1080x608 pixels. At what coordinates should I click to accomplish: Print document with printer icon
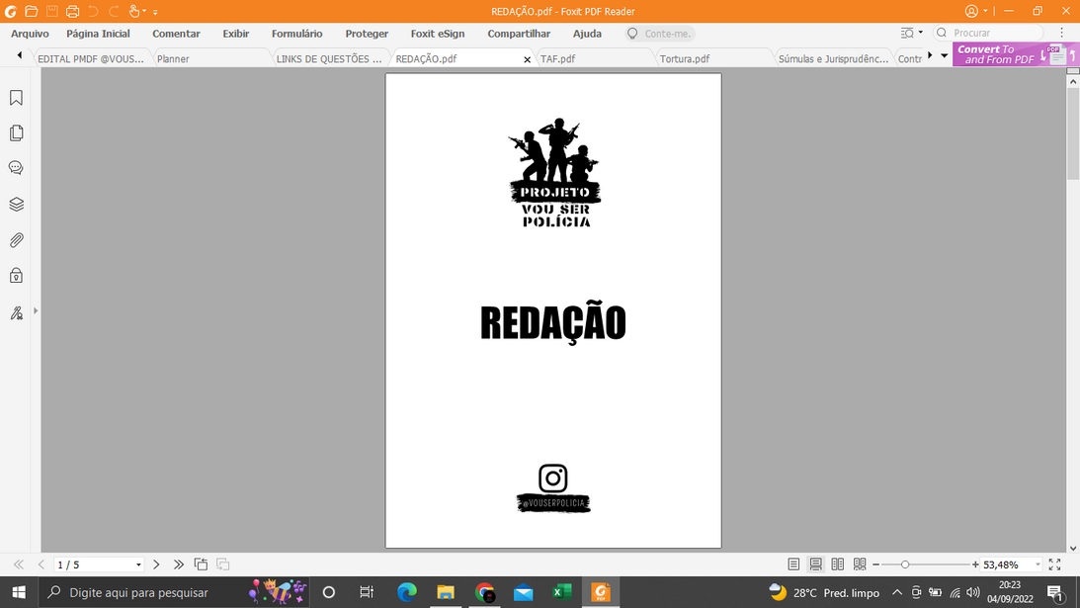point(72,11)
